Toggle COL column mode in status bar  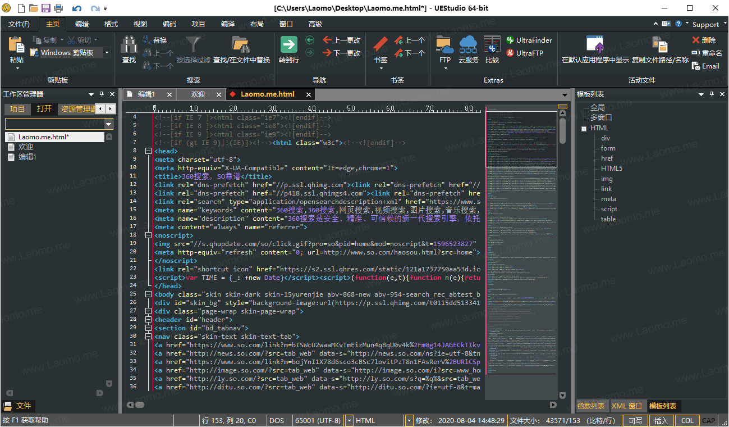[x=687, y=420]
